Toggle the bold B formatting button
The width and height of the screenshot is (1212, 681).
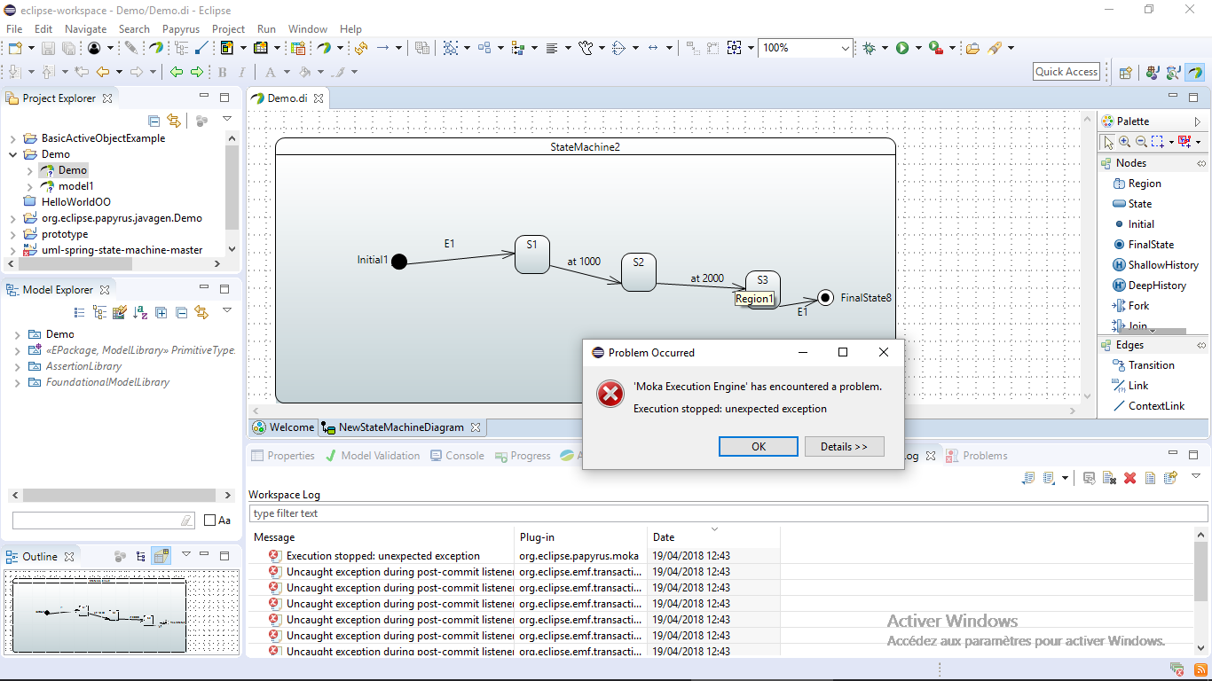(222, 72)
